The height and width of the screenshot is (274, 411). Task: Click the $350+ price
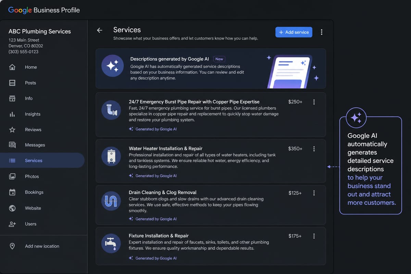tap(295, 149)
